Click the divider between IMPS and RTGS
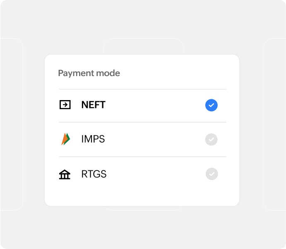The height and width of the screenshot is (249, 286). click(x=142, y=157)
